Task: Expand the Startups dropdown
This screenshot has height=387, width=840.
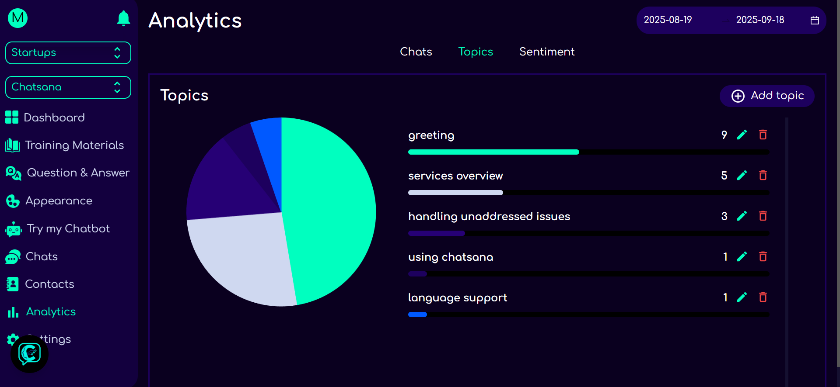Action: [68, 53]
